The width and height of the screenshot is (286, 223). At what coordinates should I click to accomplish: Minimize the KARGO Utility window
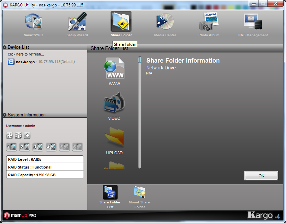coord(254,3)
